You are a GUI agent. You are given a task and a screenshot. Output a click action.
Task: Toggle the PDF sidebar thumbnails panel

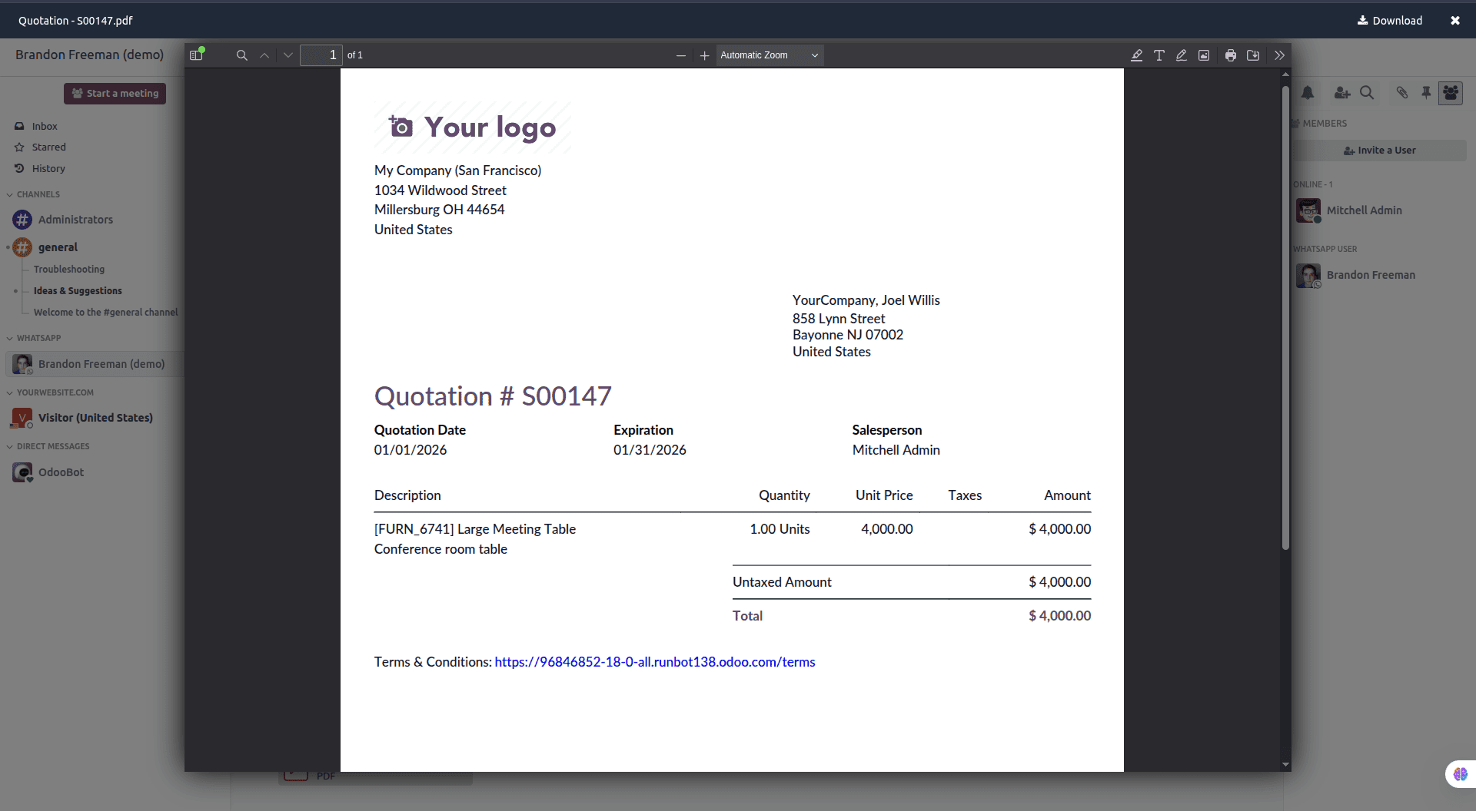pyautogui.click(x=197, y=55)
